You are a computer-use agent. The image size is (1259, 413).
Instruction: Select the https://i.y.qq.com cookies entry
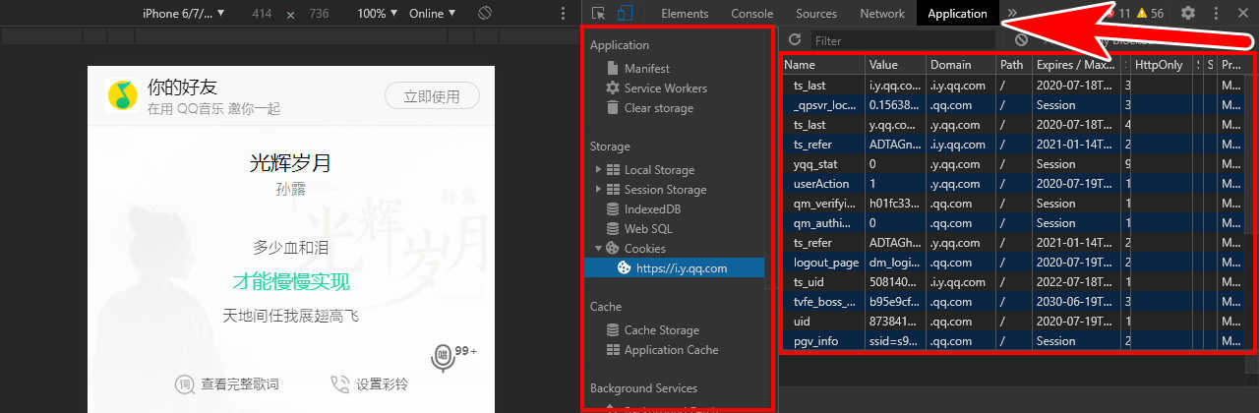674,267
